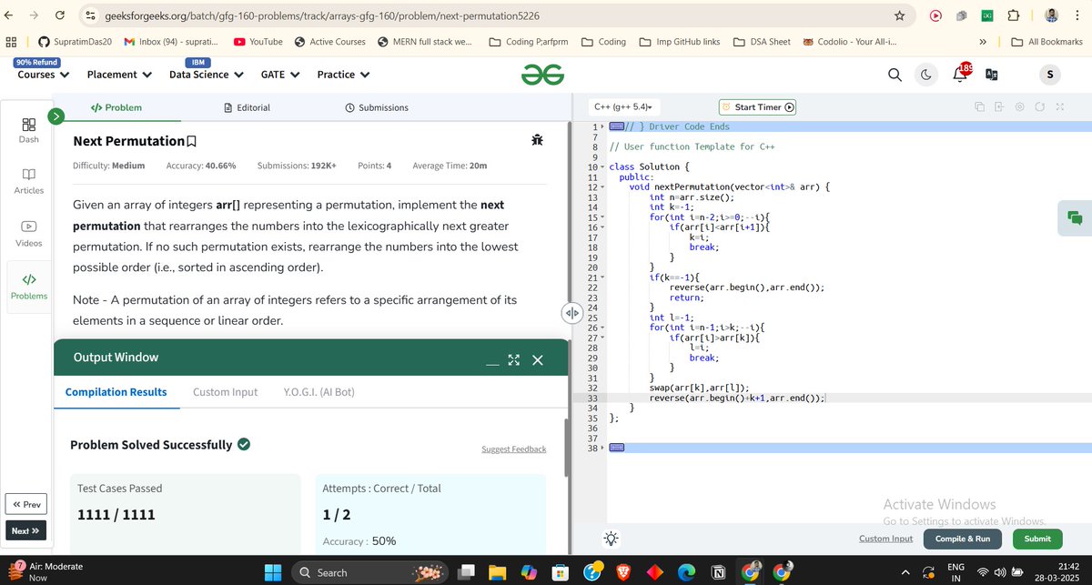Screen dimensions: 1092x585
Task: Expand the Courses dropdown
Action: point(42,75)
